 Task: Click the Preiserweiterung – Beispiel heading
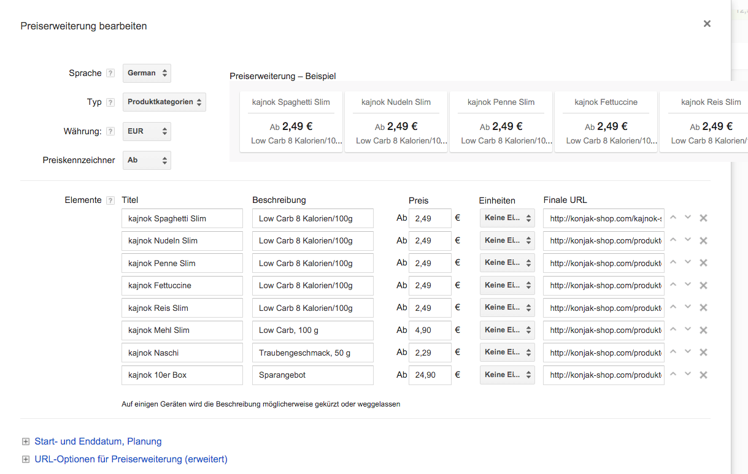283,76
